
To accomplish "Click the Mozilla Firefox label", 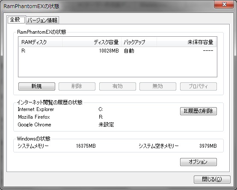I will coord(34,117).
